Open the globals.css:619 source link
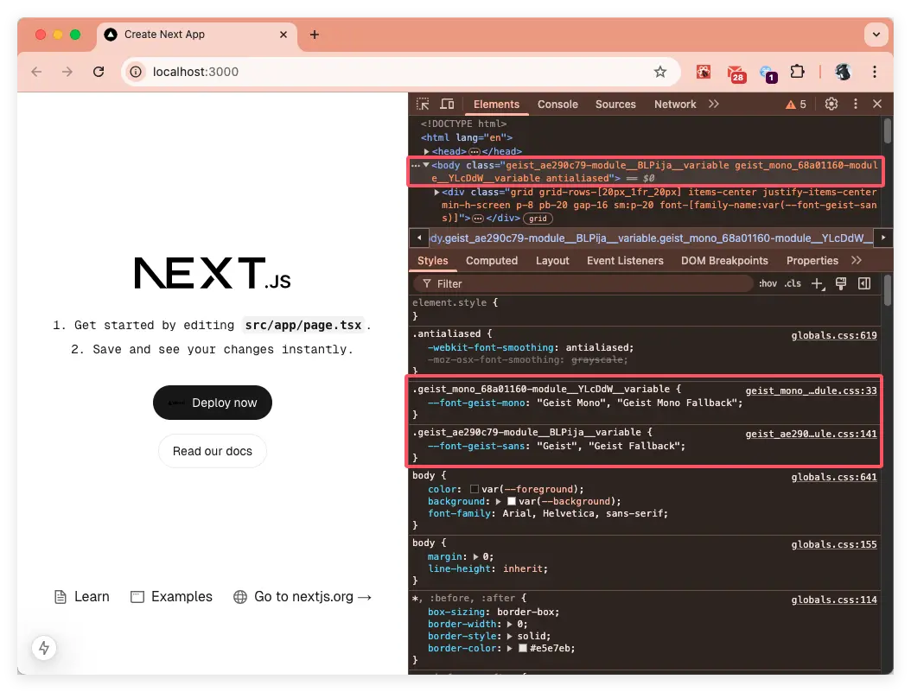This screenshot has height=692, width=911. [833, 335]
